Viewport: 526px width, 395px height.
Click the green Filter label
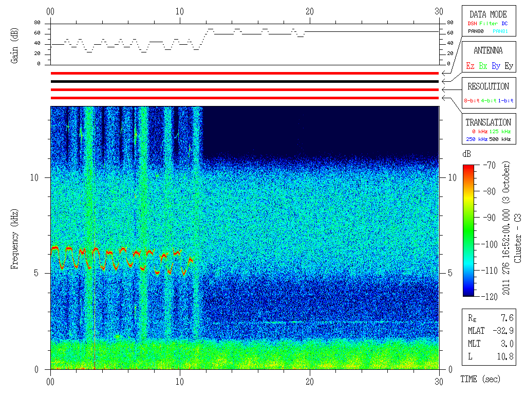pyautogui.click(x=489, y=24)
